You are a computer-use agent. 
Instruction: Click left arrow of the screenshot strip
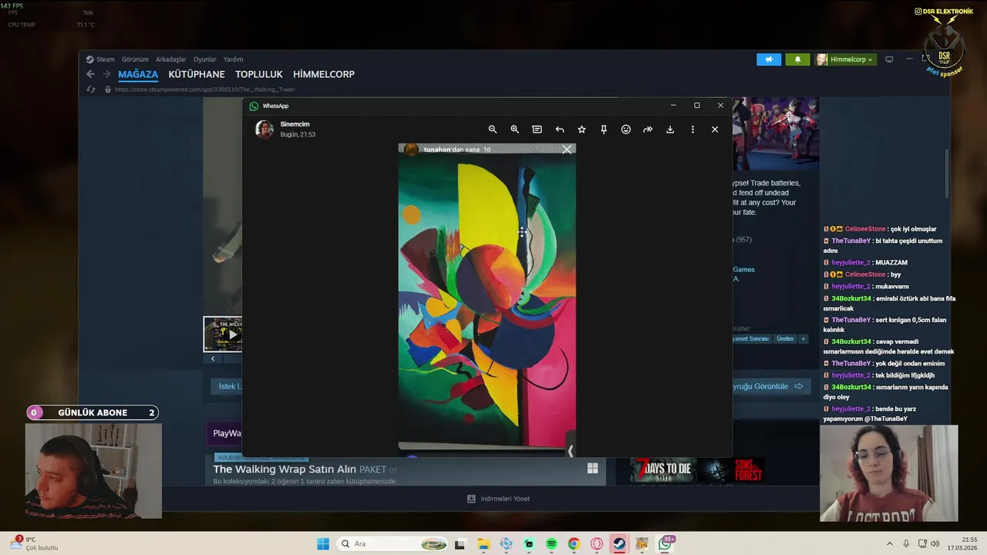coord(213,358)
